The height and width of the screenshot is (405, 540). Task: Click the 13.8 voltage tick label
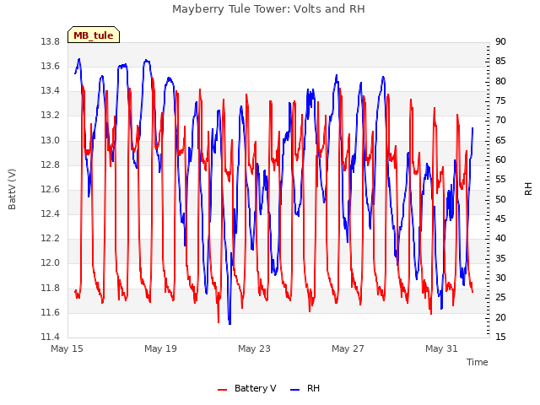click(x=51, y=41)
